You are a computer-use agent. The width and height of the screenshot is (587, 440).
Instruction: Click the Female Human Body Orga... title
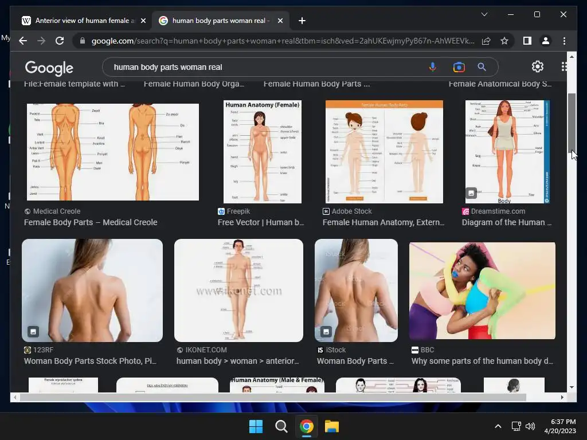coord(194,84)
